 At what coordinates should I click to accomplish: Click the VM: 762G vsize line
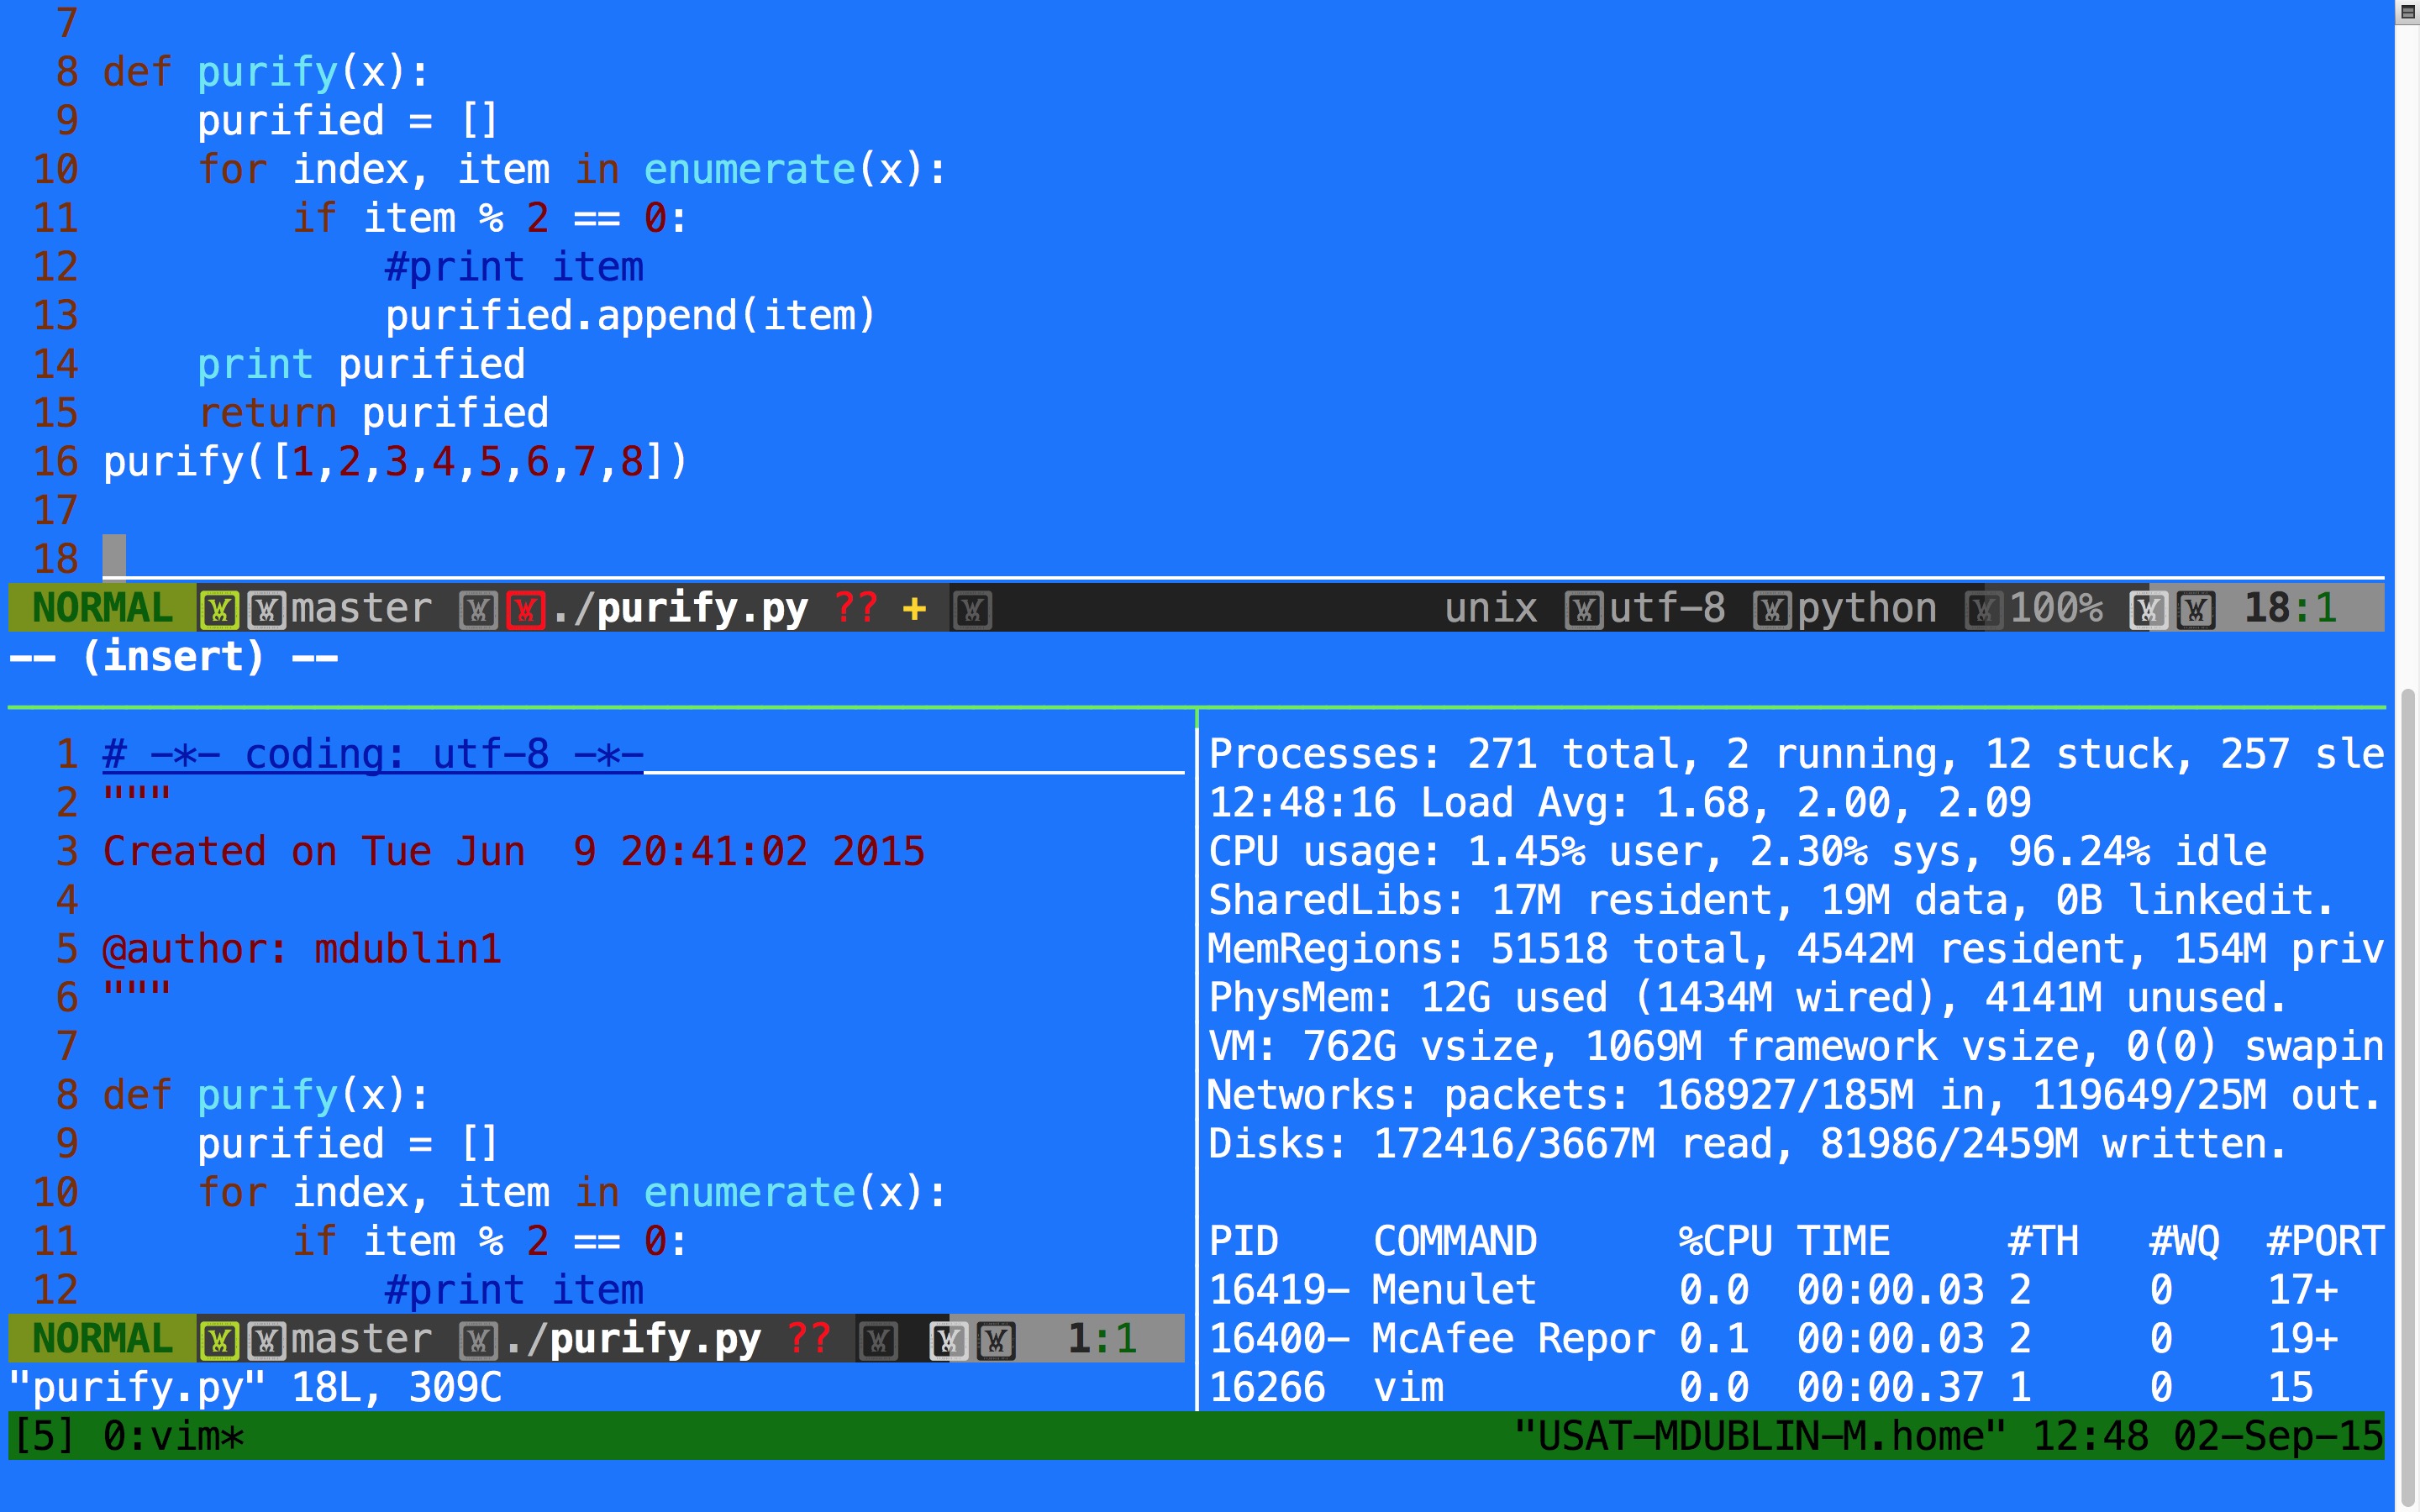pyautogui.click(x=1796, y=1047)
